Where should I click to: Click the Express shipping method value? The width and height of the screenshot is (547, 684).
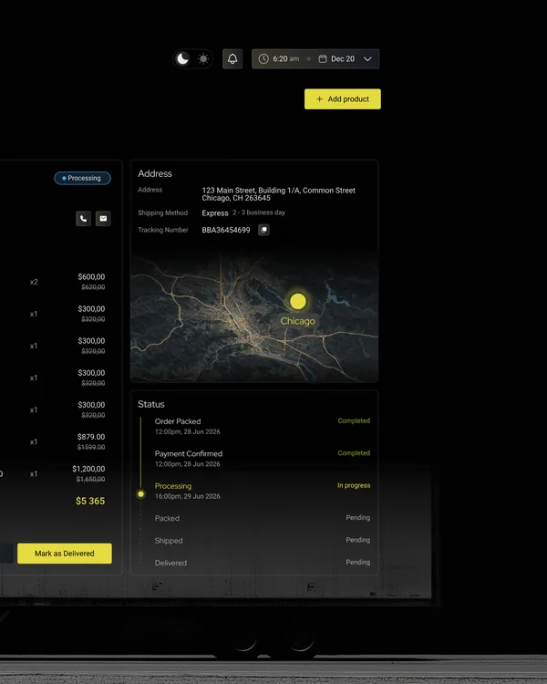(215, 212)
